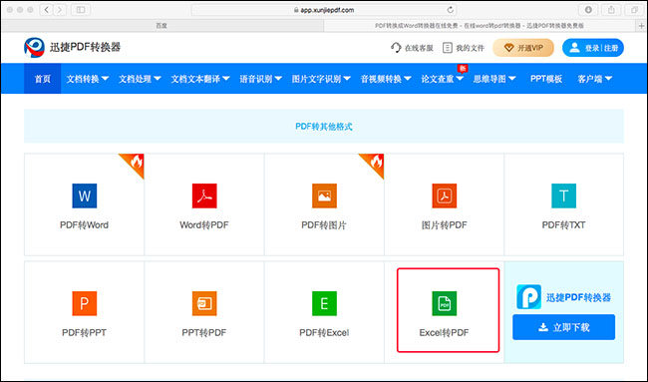Viewport: 648px width, 382px height.
Task: Click the 迅捷PDF转换器 logo in header
Action: 34,48
